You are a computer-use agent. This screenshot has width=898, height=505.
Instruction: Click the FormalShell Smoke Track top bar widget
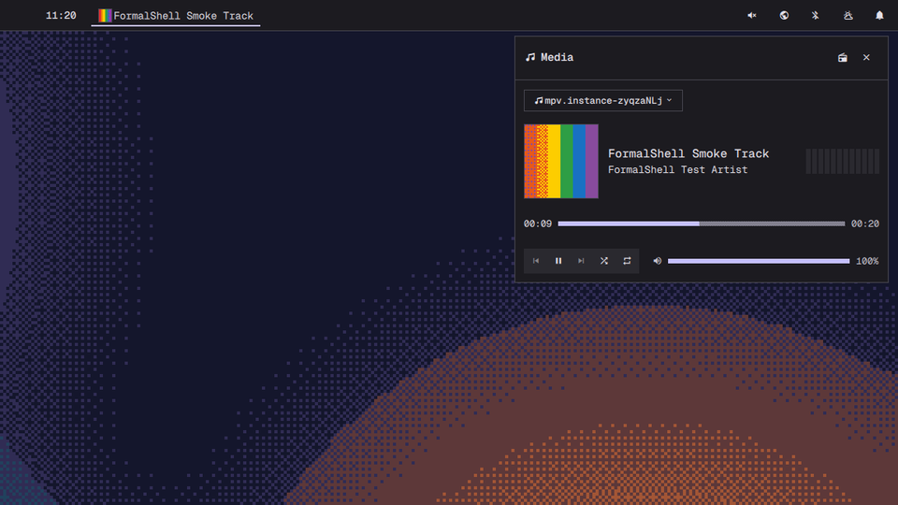pyautogui.click(x=176, y=16)
